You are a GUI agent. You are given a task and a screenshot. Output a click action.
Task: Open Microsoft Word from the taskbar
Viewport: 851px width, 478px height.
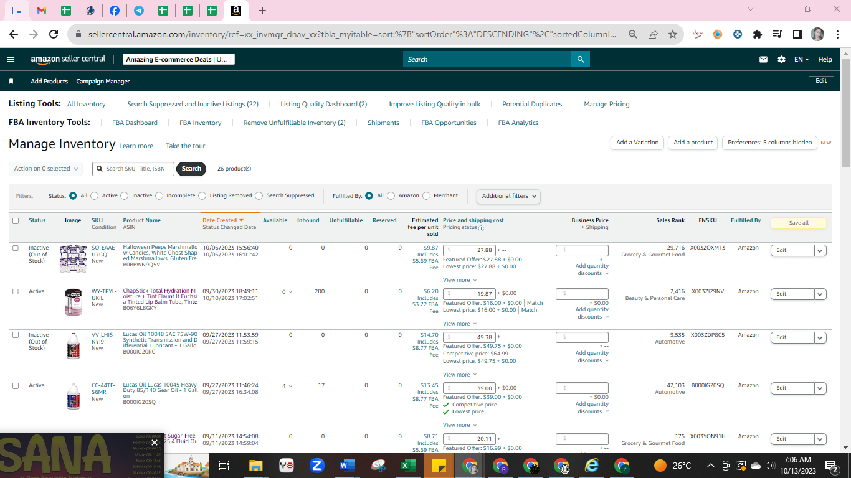(347, 466)
